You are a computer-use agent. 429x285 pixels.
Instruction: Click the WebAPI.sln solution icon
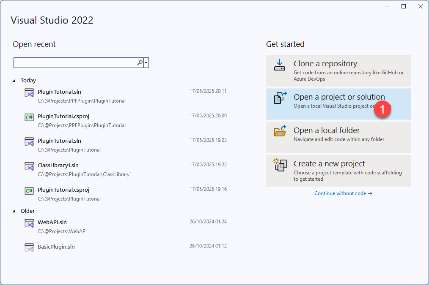pos(29,223)
